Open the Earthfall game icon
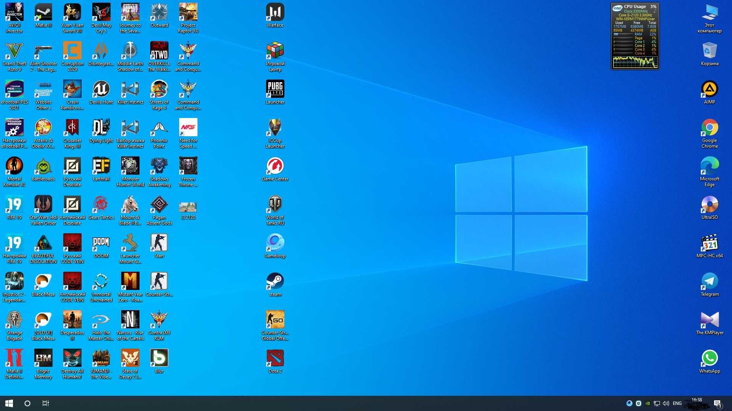 [x=101, y=169]
